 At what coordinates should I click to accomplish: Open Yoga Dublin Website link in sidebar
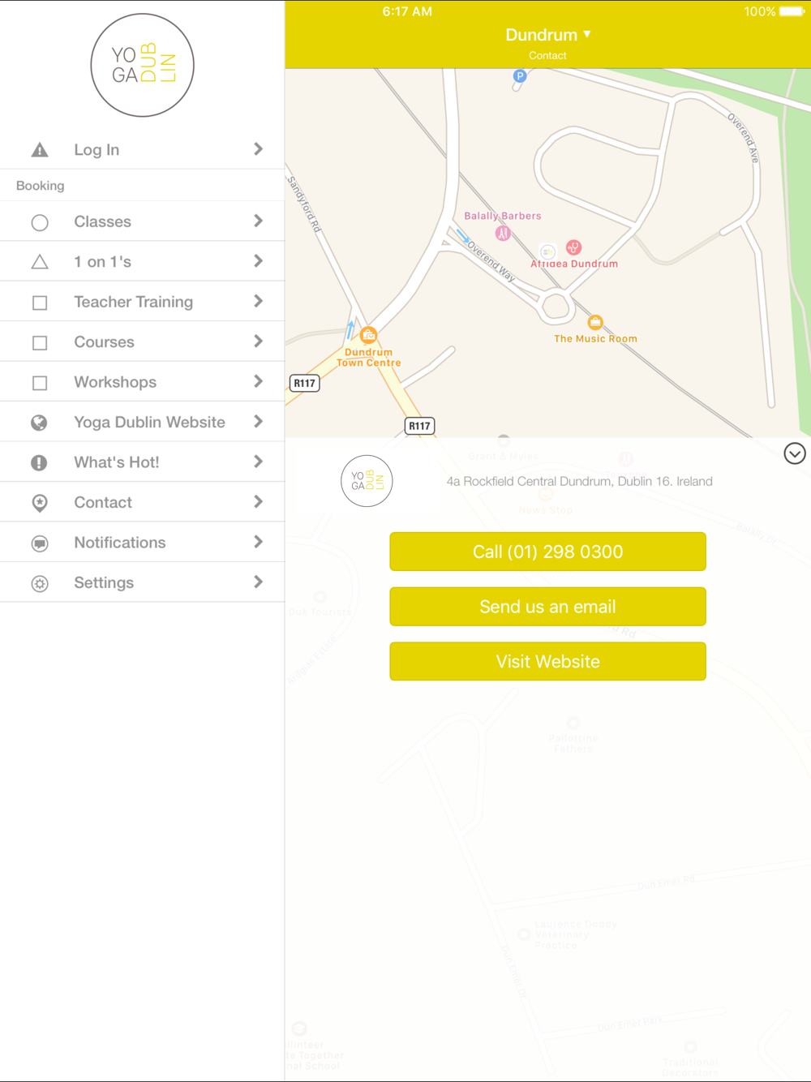coord(142,422)
